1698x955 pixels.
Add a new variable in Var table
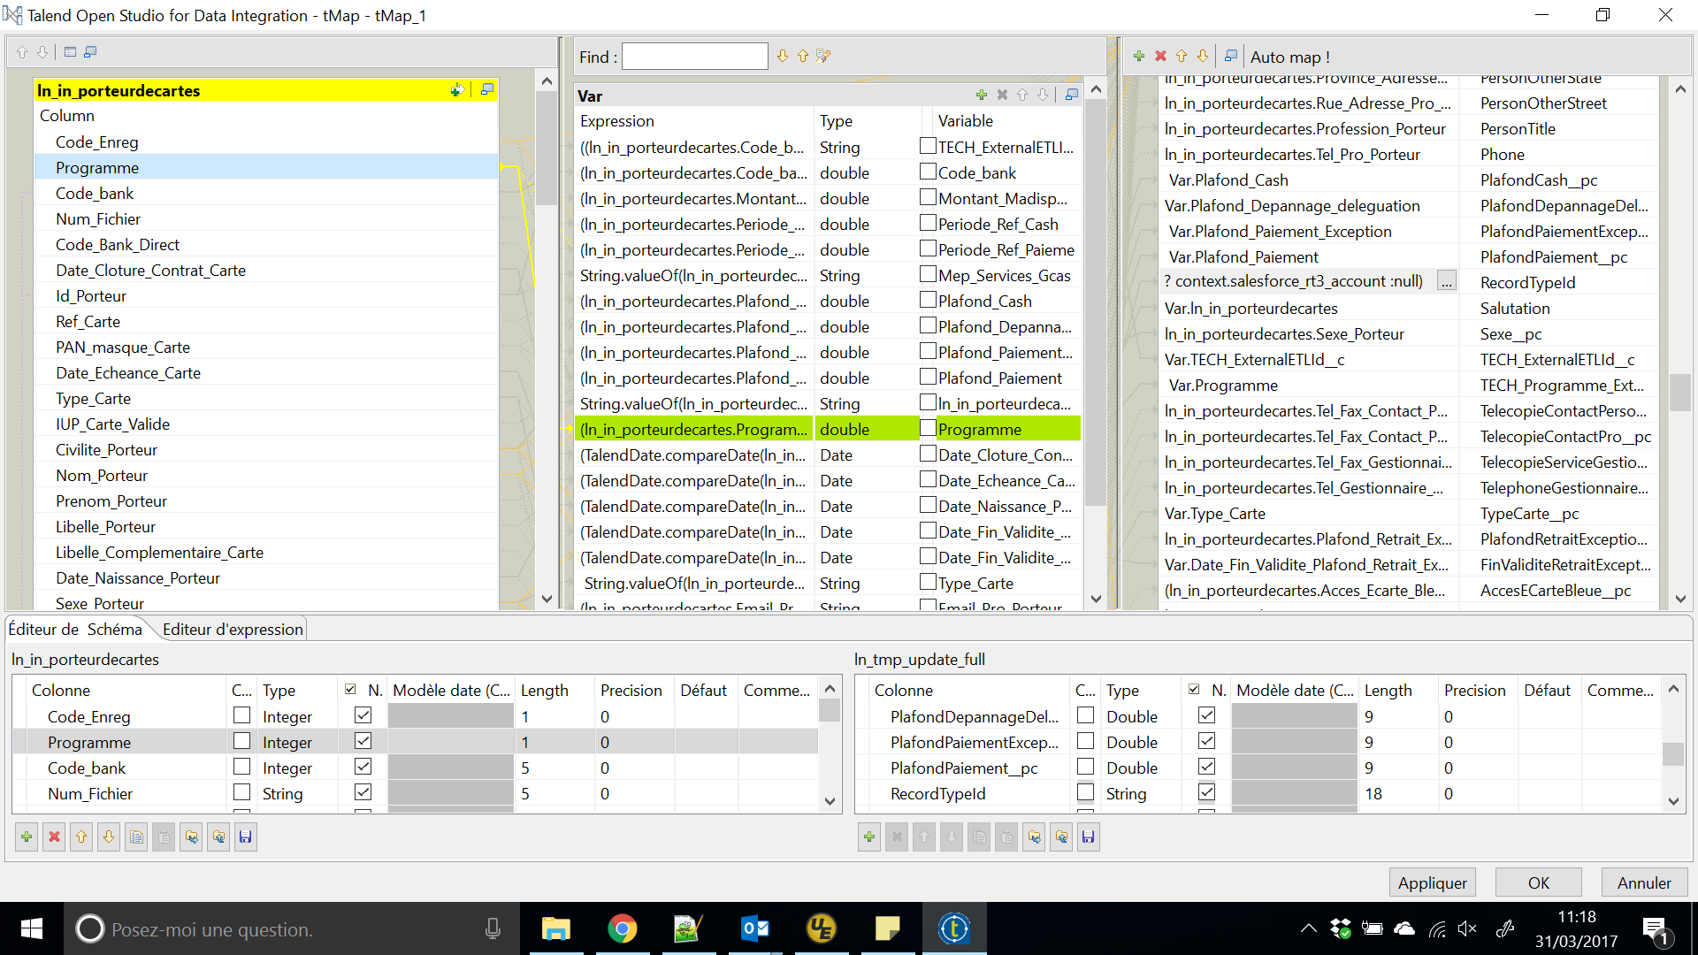pos(982,95)
